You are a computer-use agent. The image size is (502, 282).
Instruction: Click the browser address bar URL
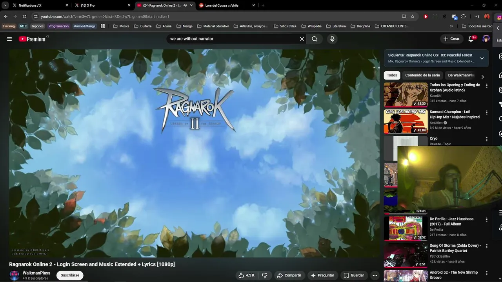tap(105, 16)
